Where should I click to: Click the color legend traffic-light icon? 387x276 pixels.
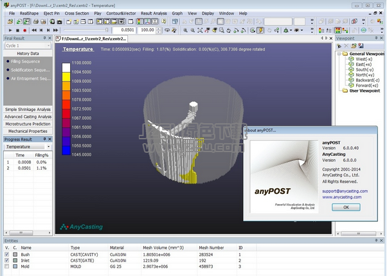pos(140,22)
